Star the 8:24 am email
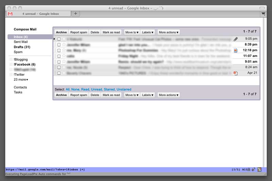Screen dimensions: 272x181 click(64, 67)
